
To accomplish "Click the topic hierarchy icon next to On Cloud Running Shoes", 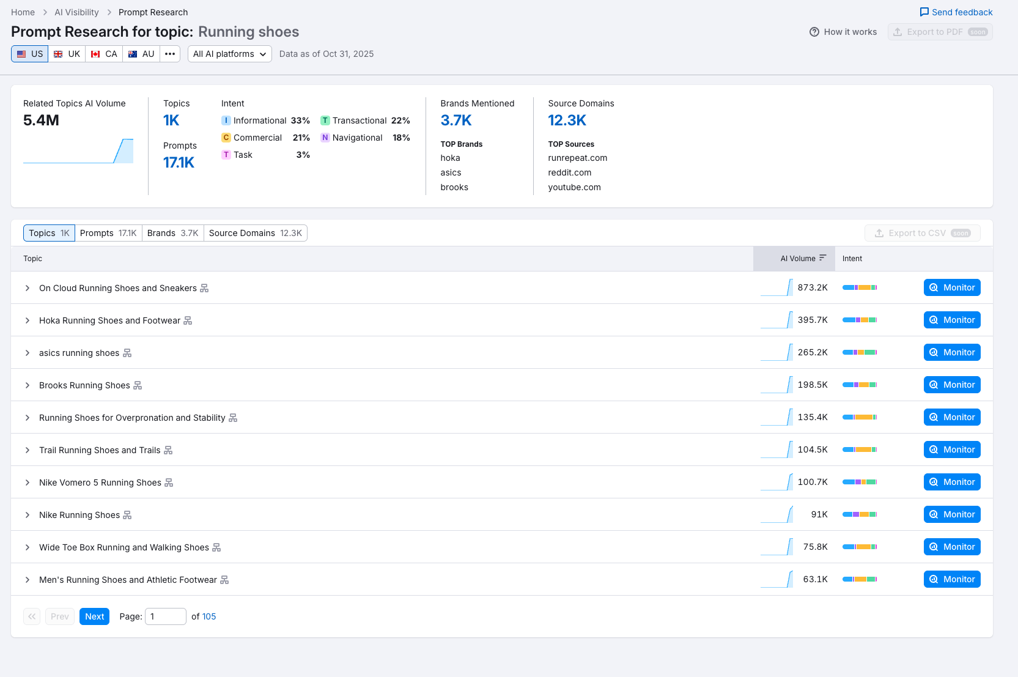I will tap(204, 288).
